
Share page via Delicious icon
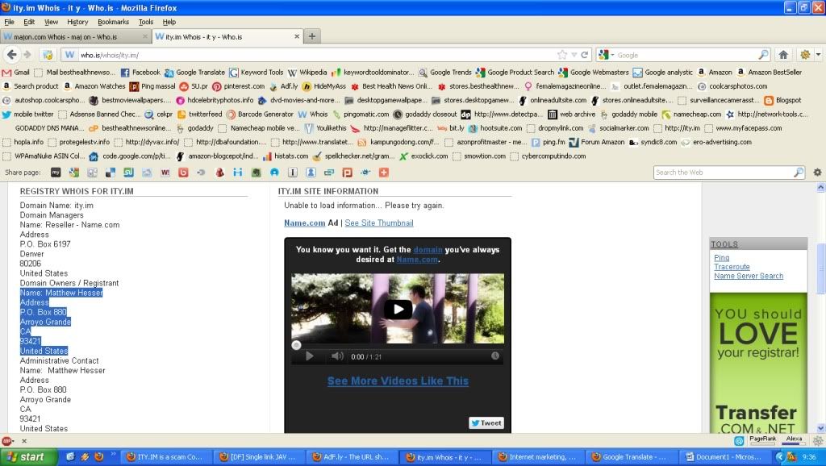tap(110, 173)
